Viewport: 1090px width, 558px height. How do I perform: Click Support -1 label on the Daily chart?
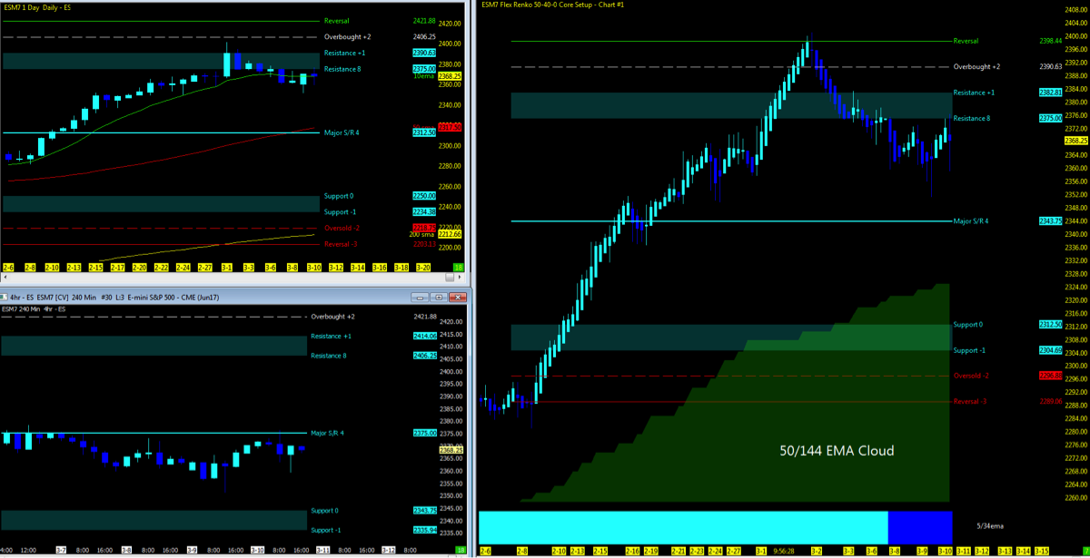click(x=339, y=211)
